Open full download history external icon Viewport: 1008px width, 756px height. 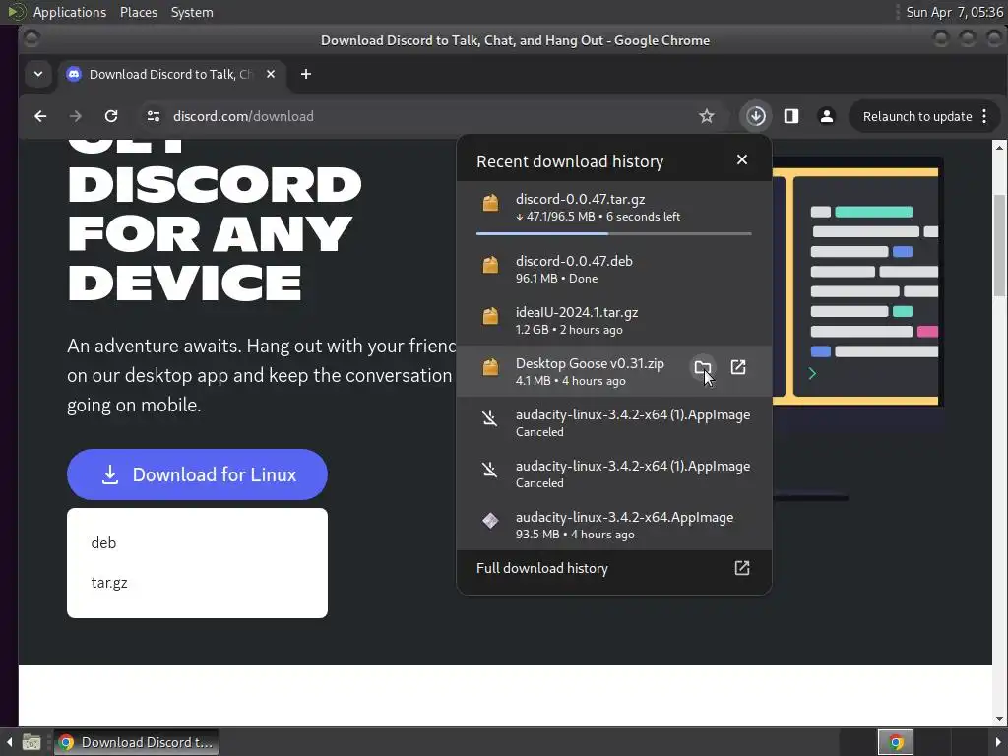tap(742, 568)
